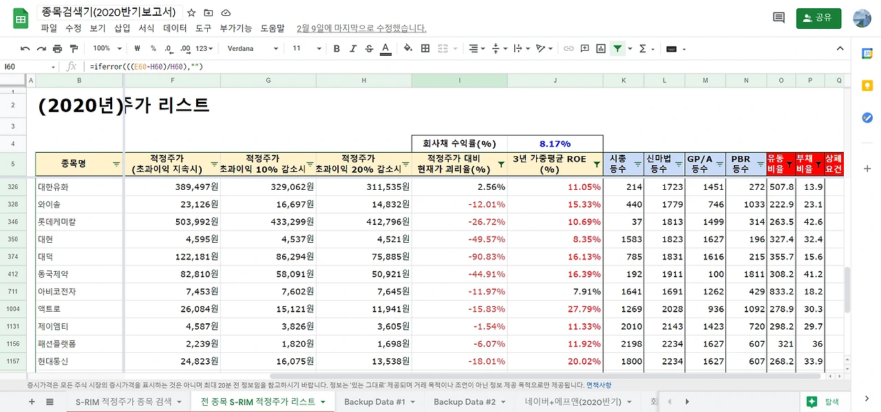The image size is (881, 412).
Task: Move document to a folder
Action: coord(209,12)
